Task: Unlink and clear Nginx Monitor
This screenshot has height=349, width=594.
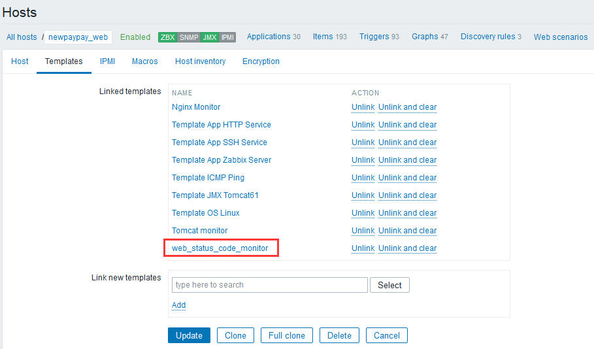Action: click(x=407, y=107)
